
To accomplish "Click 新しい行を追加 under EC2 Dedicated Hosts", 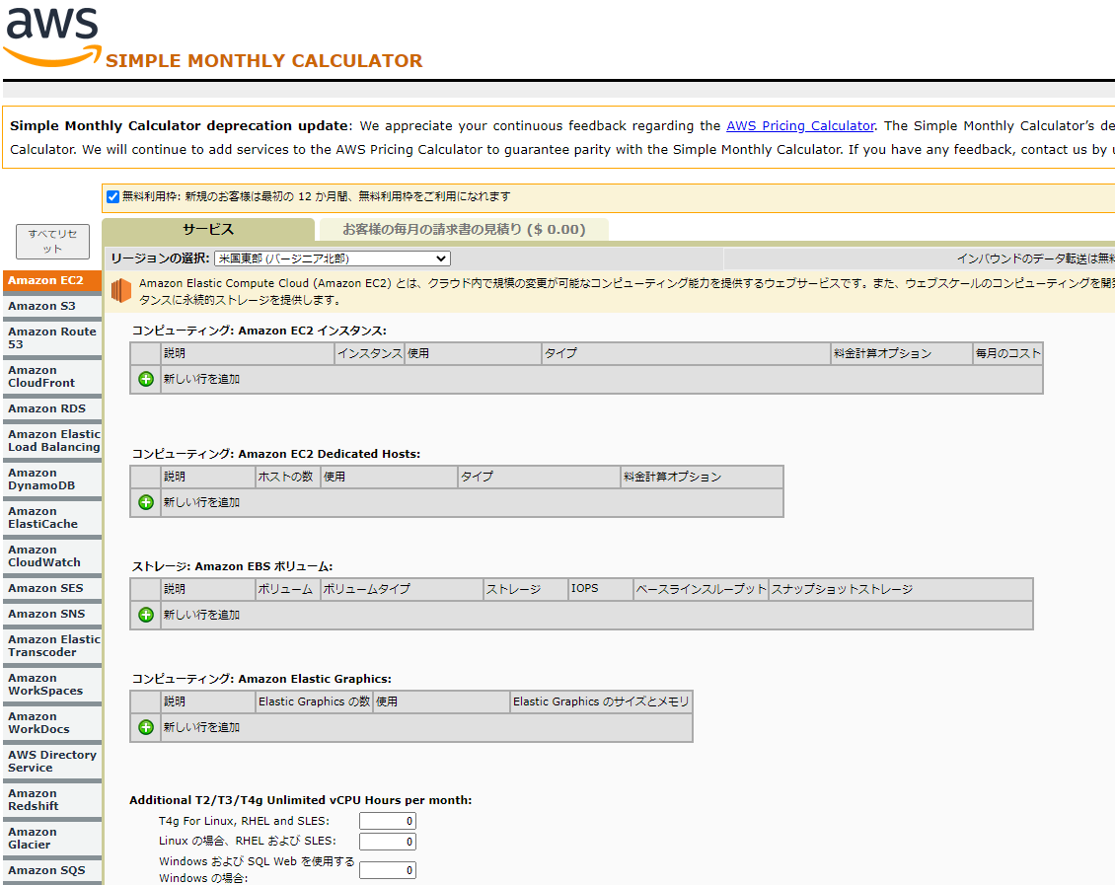I will pyautogui.click(x=201, y=502).
